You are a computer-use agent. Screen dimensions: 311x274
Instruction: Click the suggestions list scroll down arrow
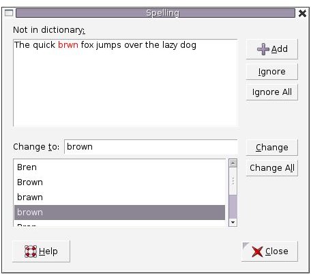tap(233, 222)
